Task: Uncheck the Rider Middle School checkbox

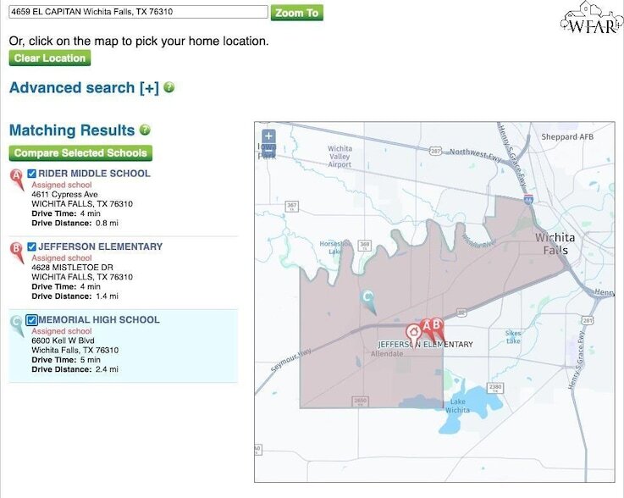Action: (x=32, y=174)
